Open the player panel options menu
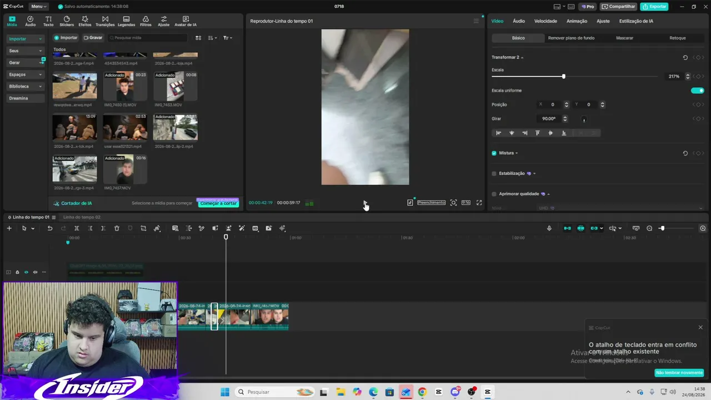Screen dimensions: 711x400 (475, 21)
